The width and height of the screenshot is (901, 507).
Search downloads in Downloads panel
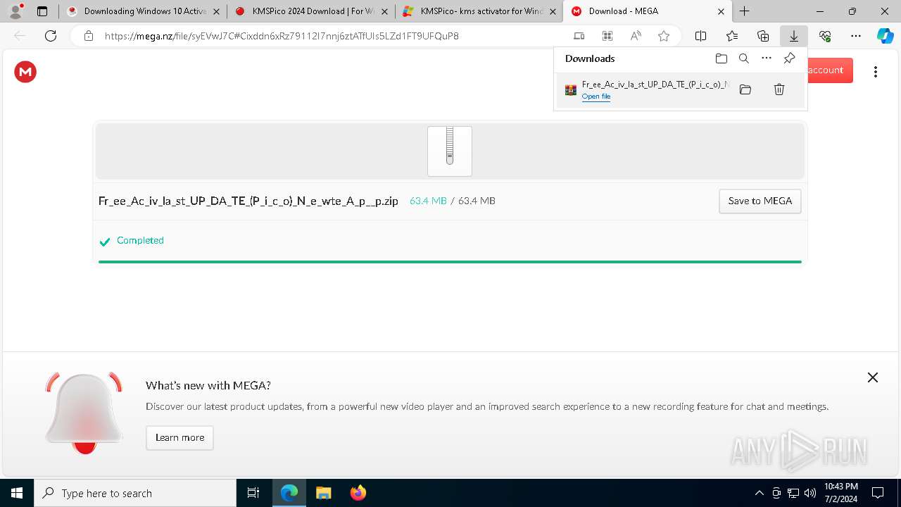pyautogui.click(x=744, y=58)
